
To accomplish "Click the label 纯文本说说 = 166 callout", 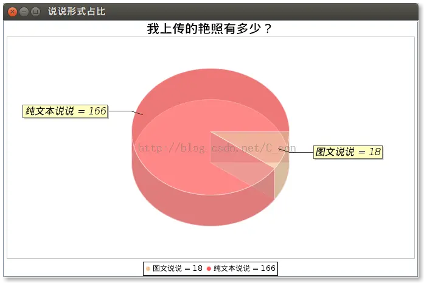I will pyautogui.click(x=65, y=111).
